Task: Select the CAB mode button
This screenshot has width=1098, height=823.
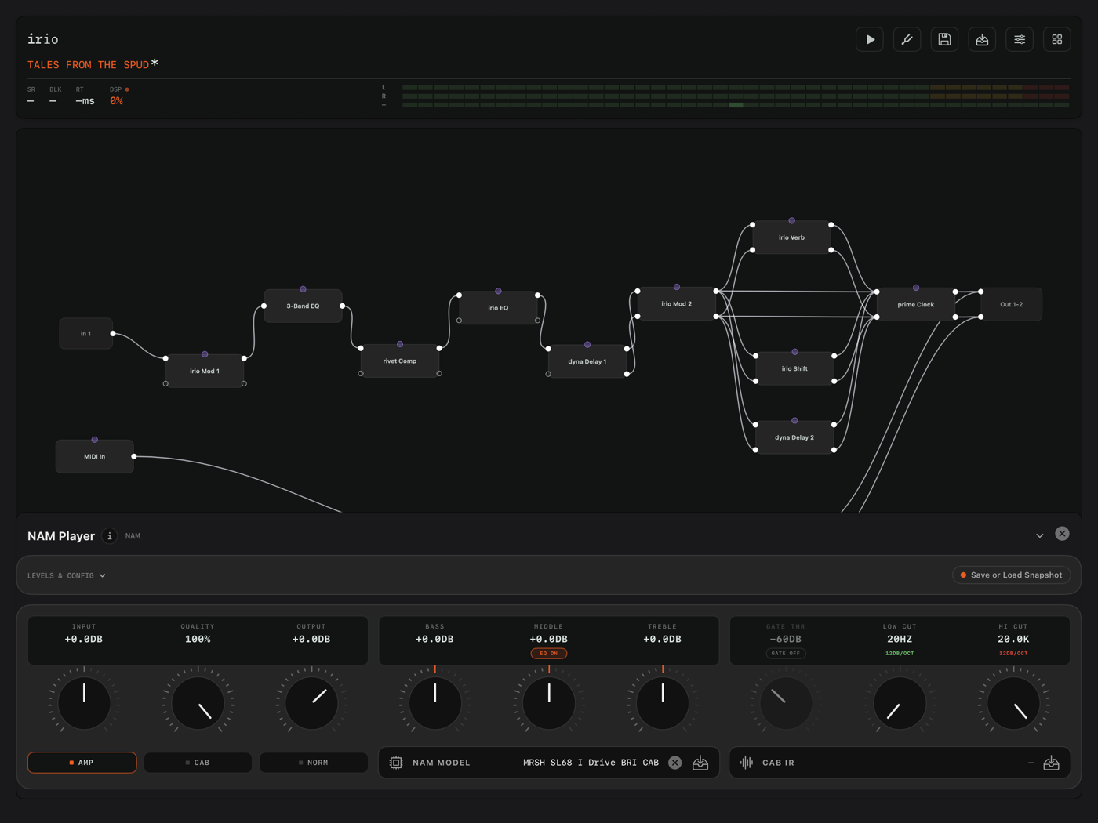Action: point(198,763)
